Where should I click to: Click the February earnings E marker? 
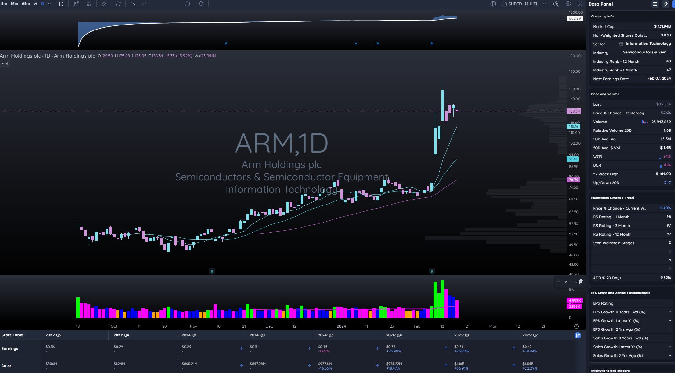[x=432, y=271]
